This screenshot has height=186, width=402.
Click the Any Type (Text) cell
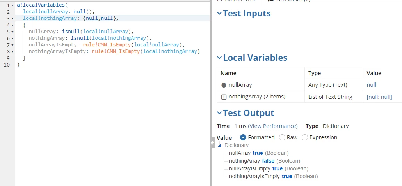pos(328,85)
